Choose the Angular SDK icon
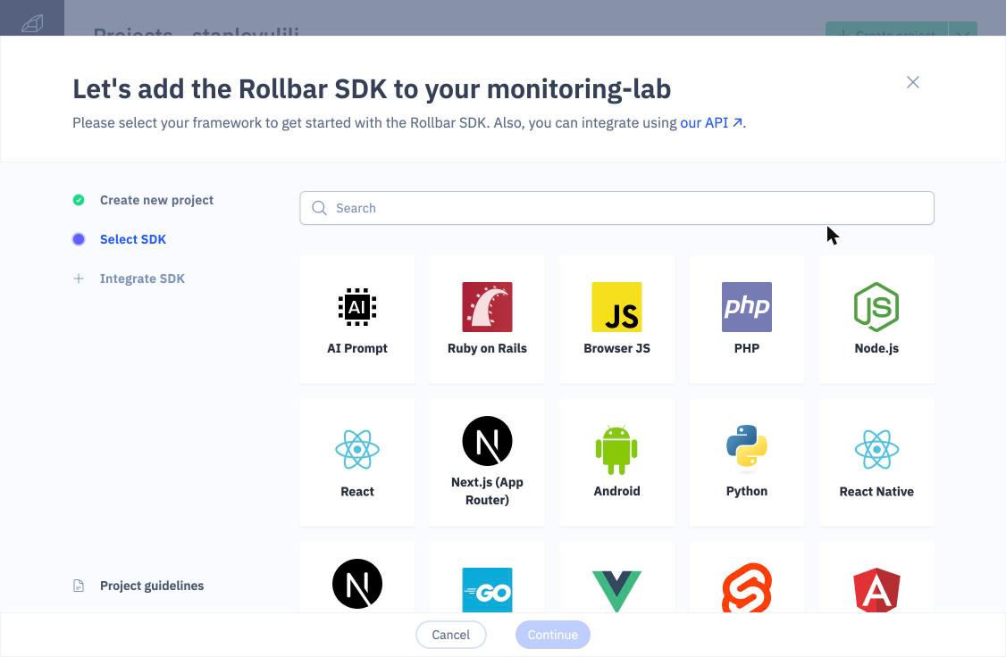The height and width of the screenshot is (657, 1006). 876,590
